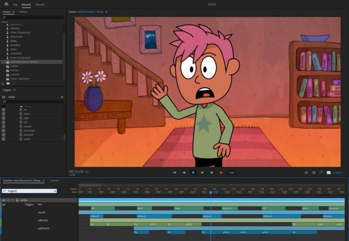Click the timeline filter field containing triggers
349x241 pixels.
[29, 191]
